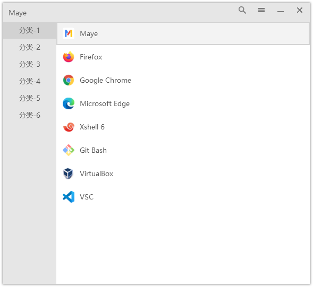The width and height of the screenshot is (313, 287).
Task: Switch to category 分类-2
Action: 30,47
